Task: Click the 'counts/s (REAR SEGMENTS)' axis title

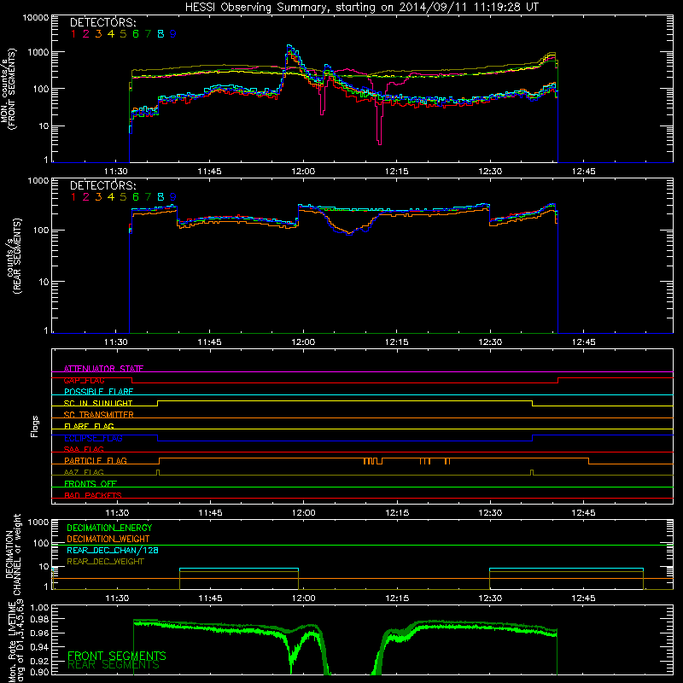Action: (x=13, y=256)
